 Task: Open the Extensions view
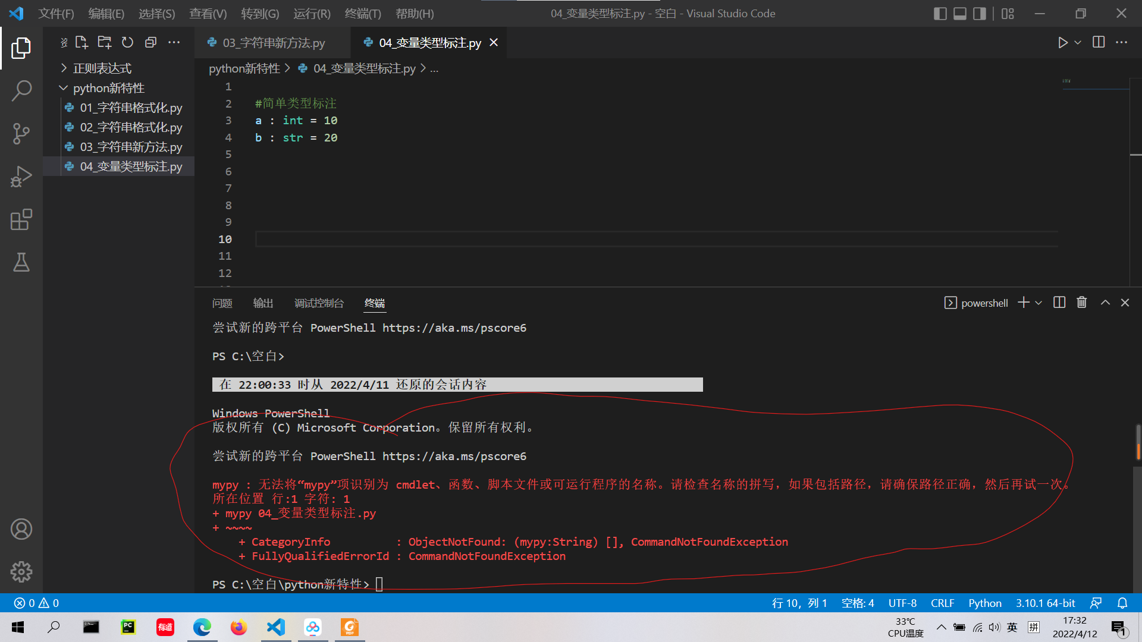coord(21,219)
